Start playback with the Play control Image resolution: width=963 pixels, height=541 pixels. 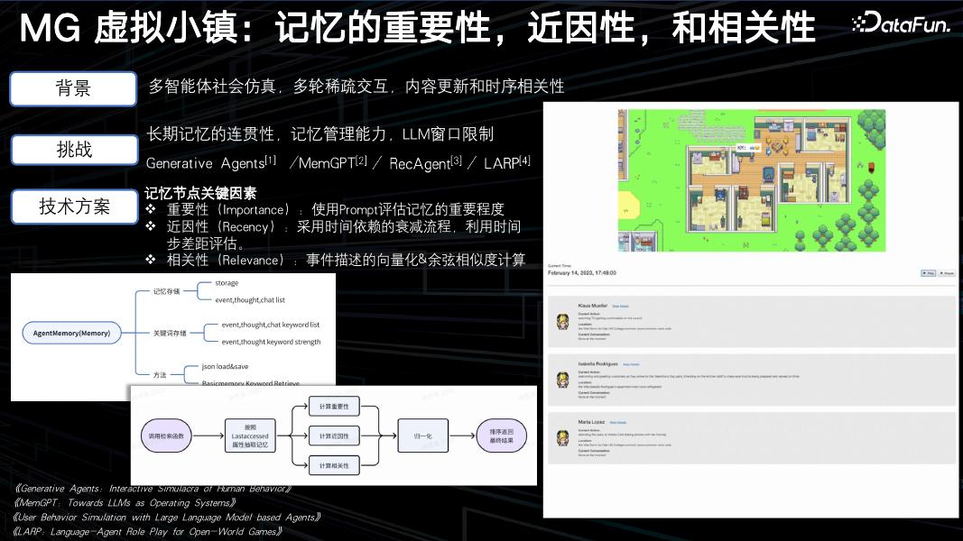coord(928,273)
